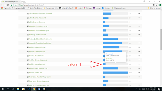The height and width of the screenshot is (91, 162).
Task: Click file icon beside GraphQL-ObjectIdentification.md
Action: (28, 39)
